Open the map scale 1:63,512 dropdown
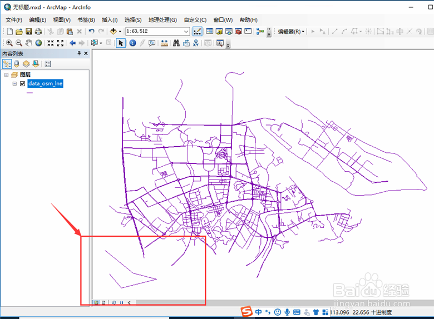 186,32
